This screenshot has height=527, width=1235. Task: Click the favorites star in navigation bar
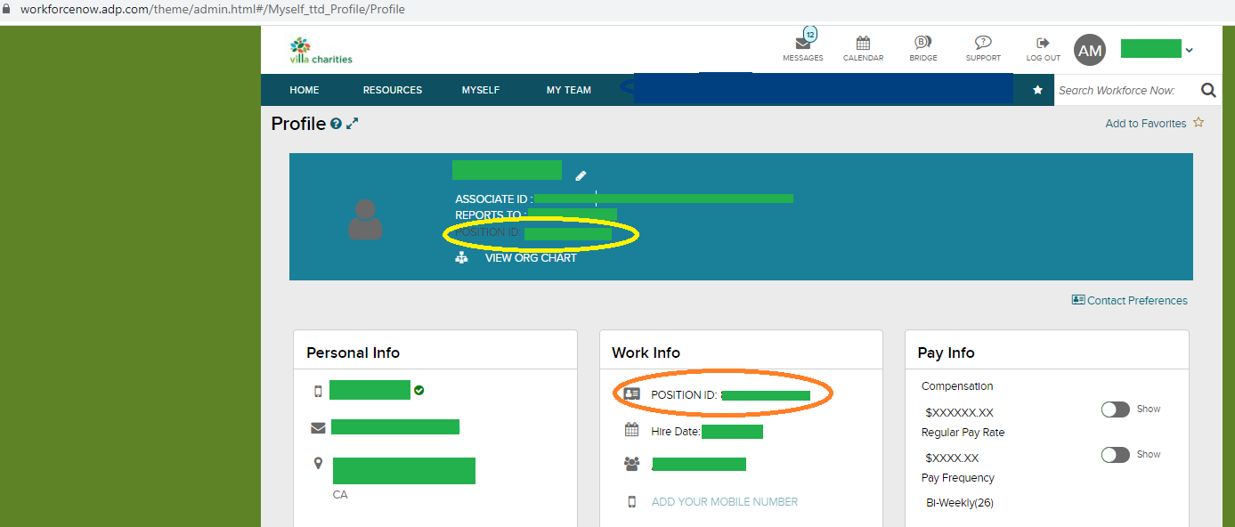(1037, 90)
